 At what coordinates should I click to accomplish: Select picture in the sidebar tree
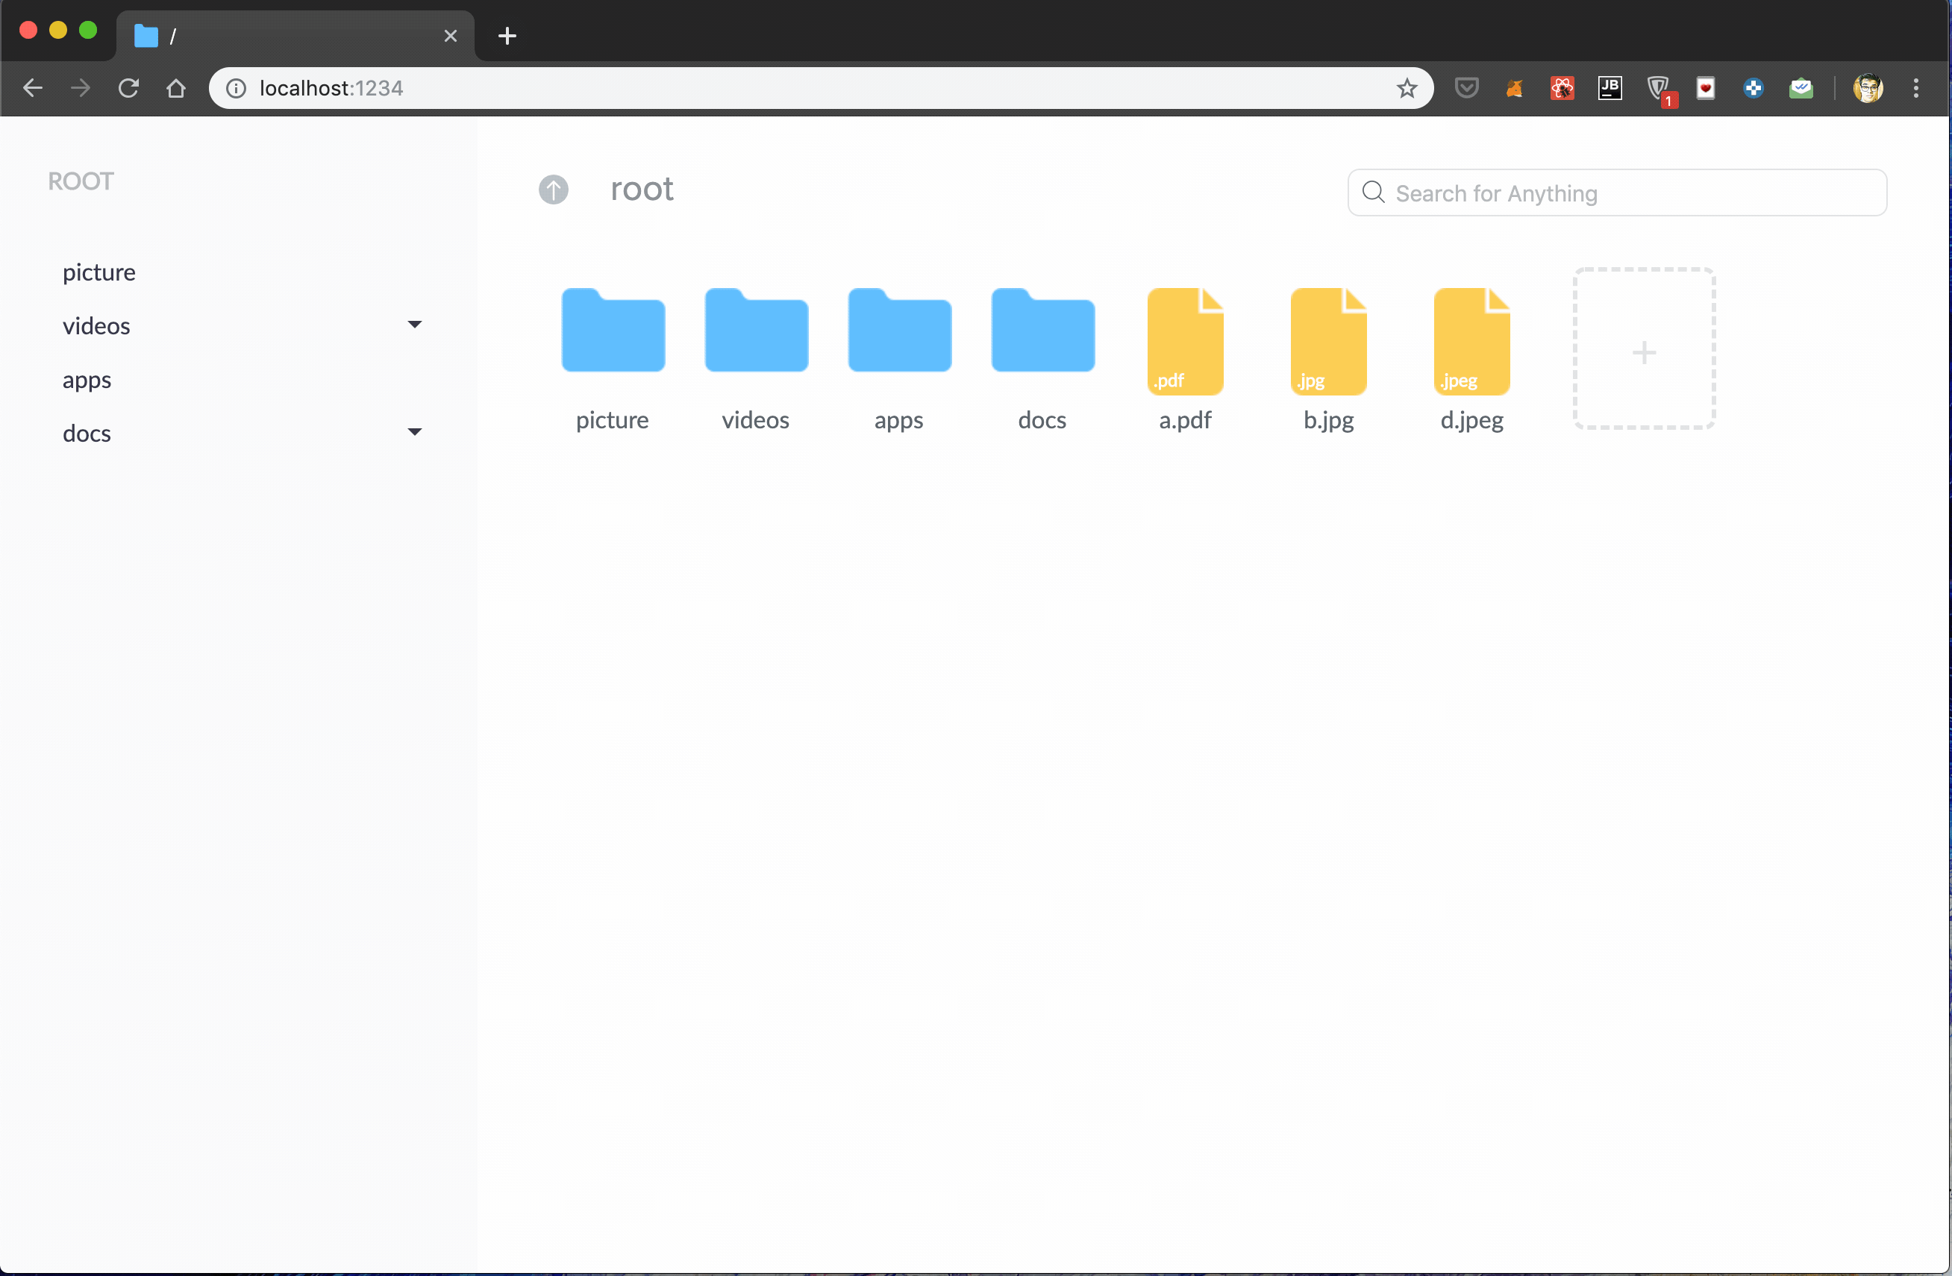(99, 272)
